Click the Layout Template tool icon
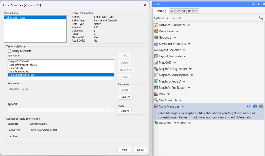Image resolution: width=265 pixels, height=156 pixels. pos(156,56)
